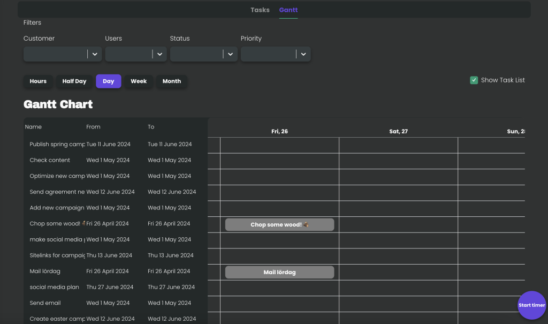Select the 'Publish spring camp' task row
This screenshot has height=324, width=548.
(116, 144)
